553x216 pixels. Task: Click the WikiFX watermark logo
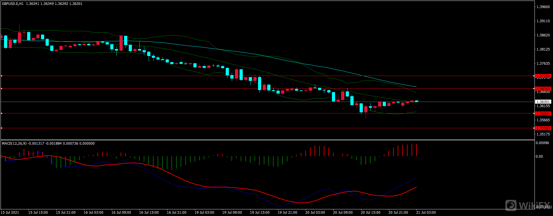528,205
